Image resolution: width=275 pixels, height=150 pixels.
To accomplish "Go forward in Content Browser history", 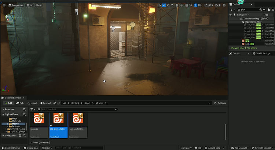I will click(59, 103).
